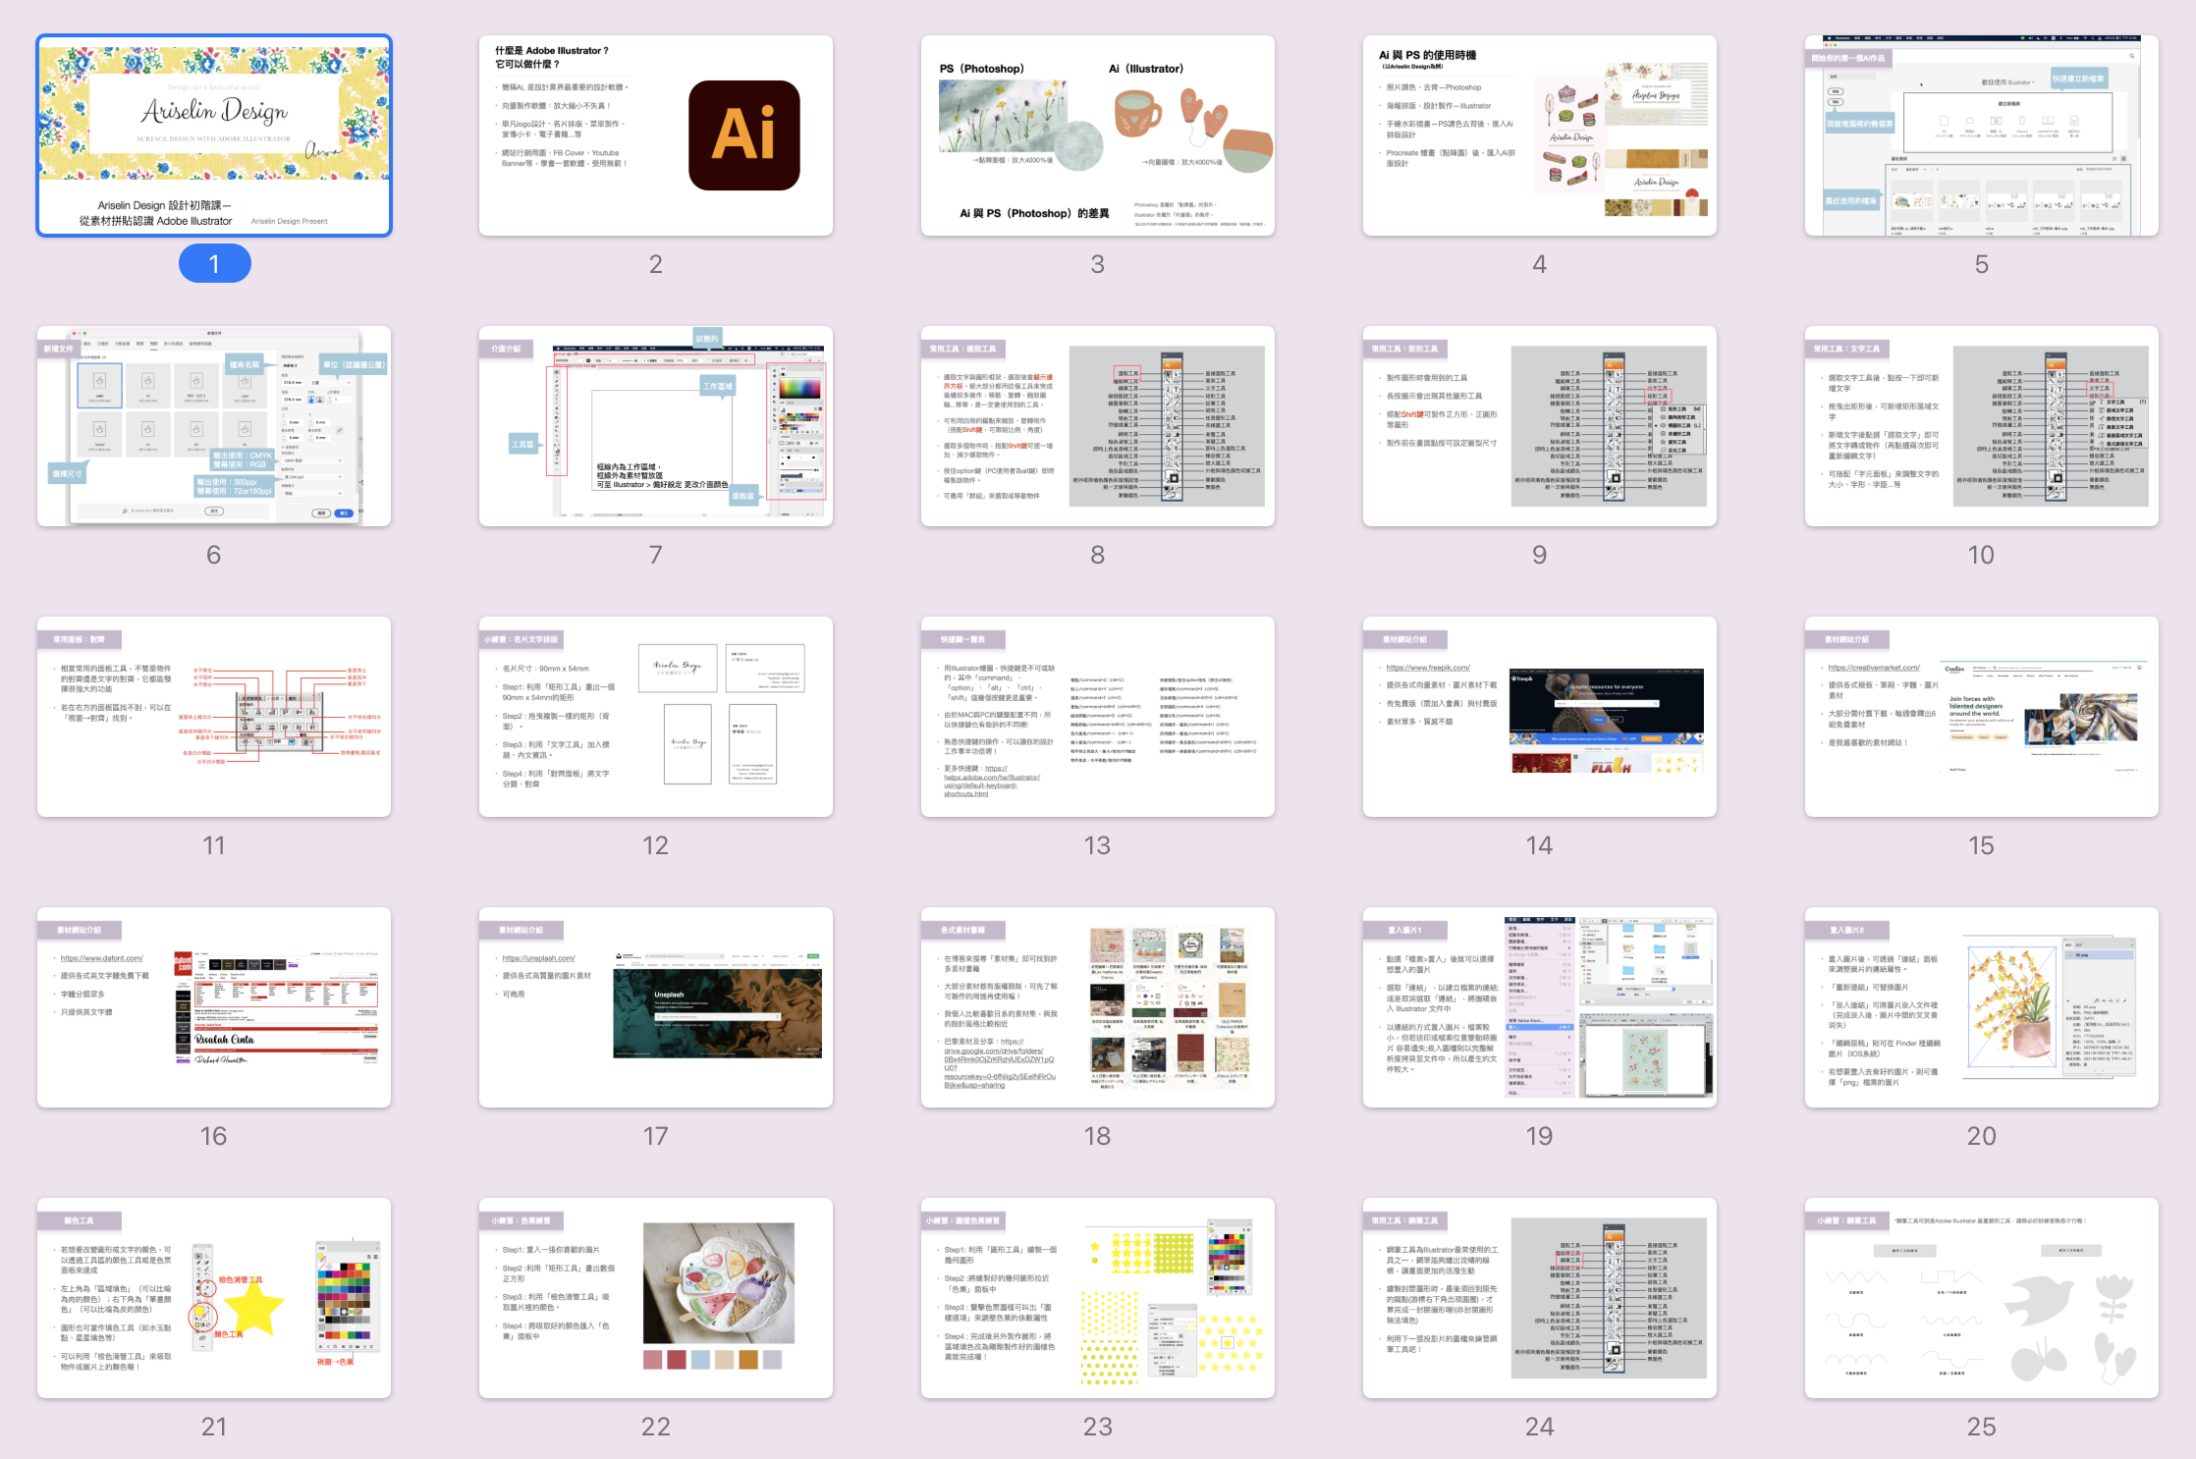The height and width of the screenshot is (1459, 2196).
Task: Choose slide 12 business card layout exercise
Action: (x=655, y=717)
